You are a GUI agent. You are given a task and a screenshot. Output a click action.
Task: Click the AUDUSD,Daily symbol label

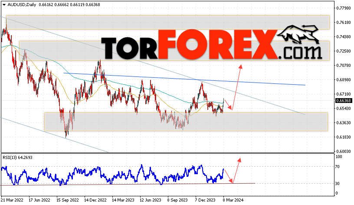22,4
